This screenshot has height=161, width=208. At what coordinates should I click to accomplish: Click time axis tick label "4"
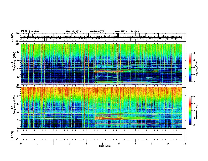coord(86,144)
